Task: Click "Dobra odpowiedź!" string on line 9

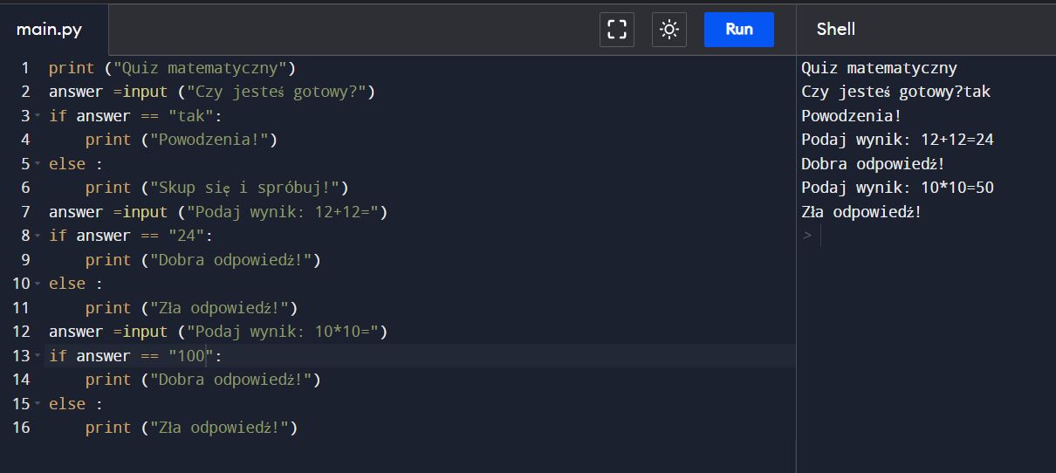Action: click(231, 260)
